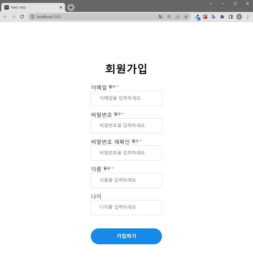The image size is (253, 274).
Task: Minimize the browser window
Action: coord(223,3)
